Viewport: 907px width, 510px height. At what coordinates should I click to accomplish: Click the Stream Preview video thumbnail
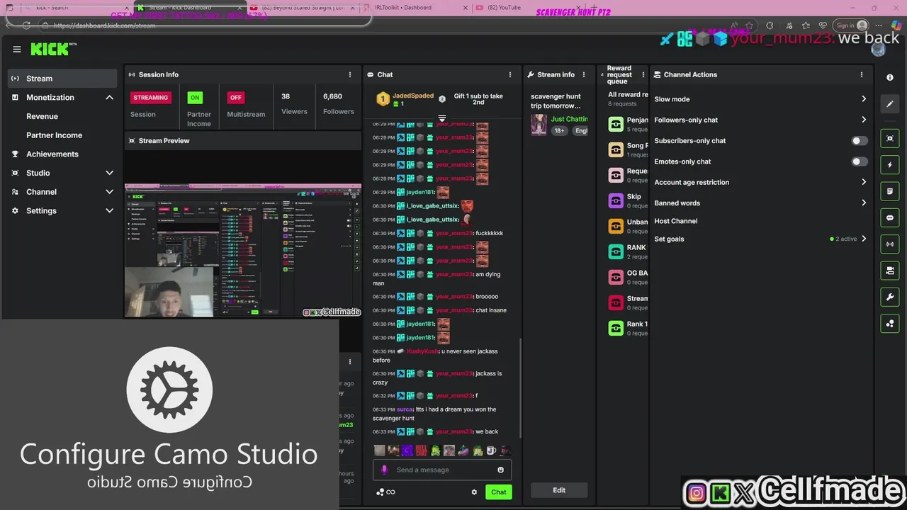click(x=243, y=251)
